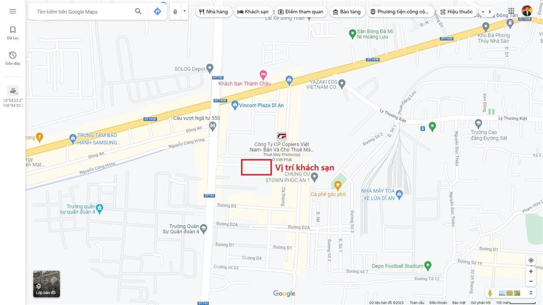Open Gần đây recent history
The width and height of the screenshot is (543, 305).
click(x=13, y=58)
